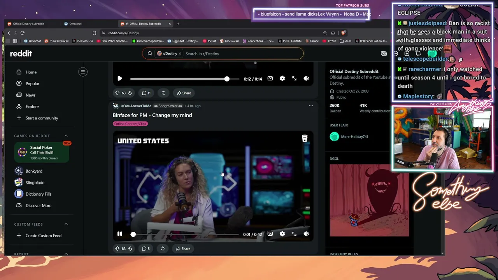The image size is (498, 280).
Task: Click the address bar URL reddit.com/r/Destiny/
Action: coord(123,33)
